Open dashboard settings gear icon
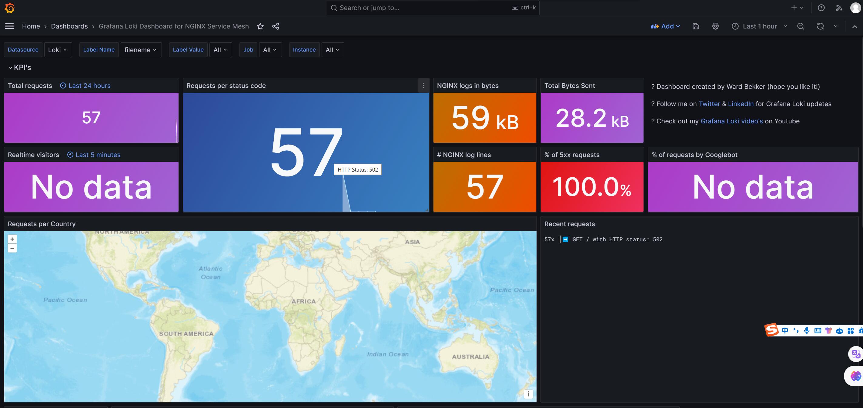Image resolution: width=863 pixels, height=408 pixels. 715,26
